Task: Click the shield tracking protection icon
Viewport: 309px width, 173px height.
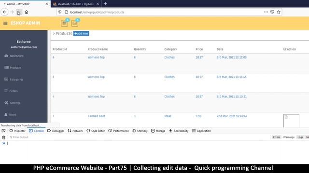Action: pyautogui.click(x=60, y=12)
